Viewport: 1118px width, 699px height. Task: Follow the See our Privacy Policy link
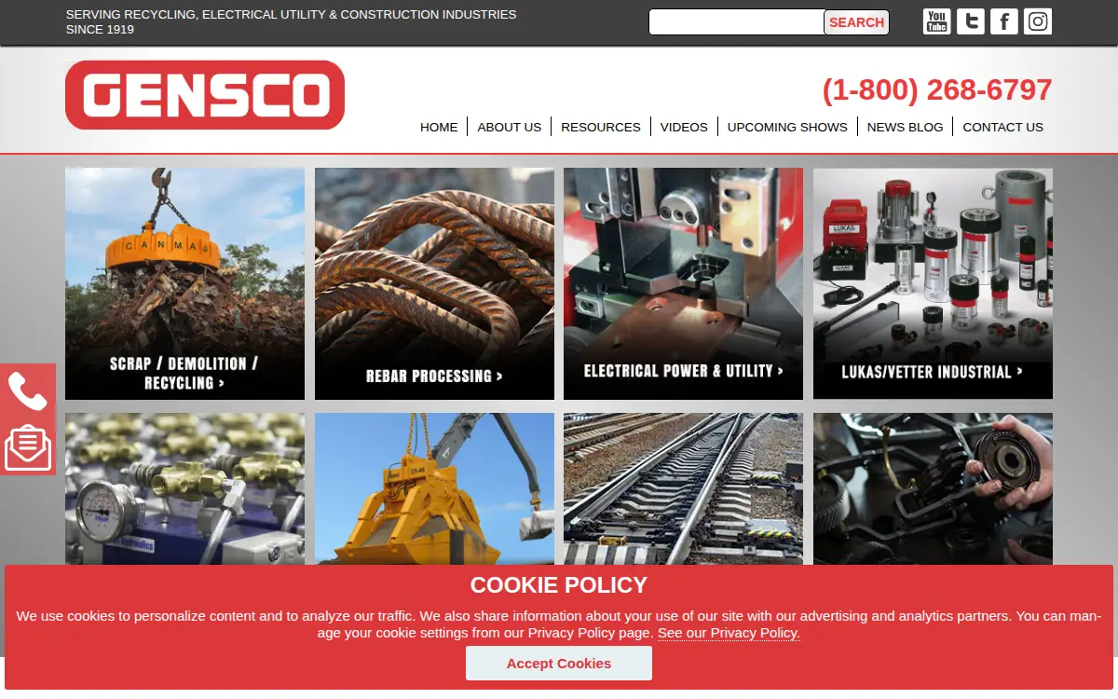(729, 633)
